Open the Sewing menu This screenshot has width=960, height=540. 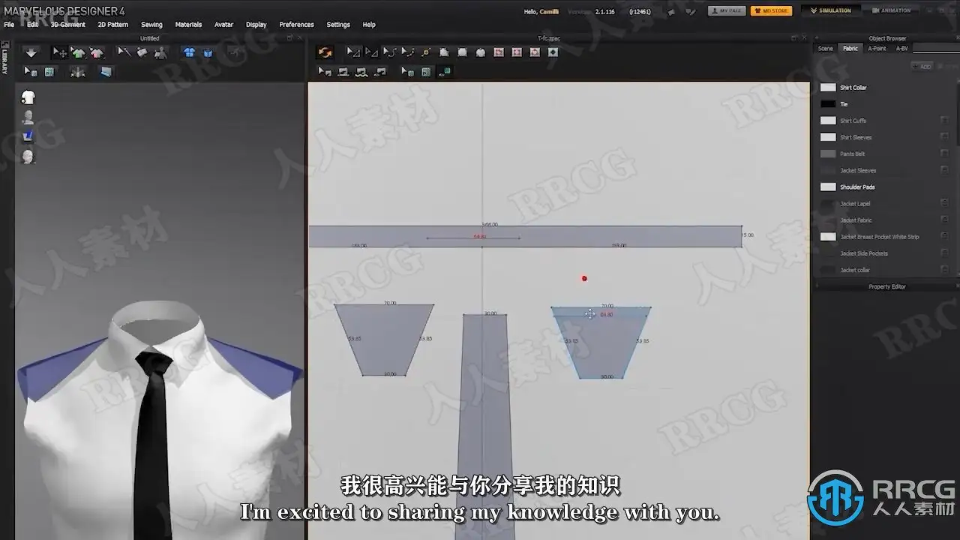tap(151, 25)
